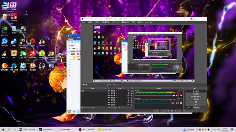
Task: Remove the scene with the minus icon
Action: tap(86, 107)
